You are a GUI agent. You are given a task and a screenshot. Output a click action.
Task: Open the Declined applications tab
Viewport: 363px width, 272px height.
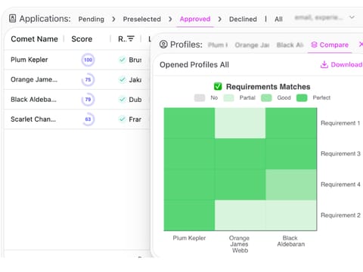click(243, 19)
